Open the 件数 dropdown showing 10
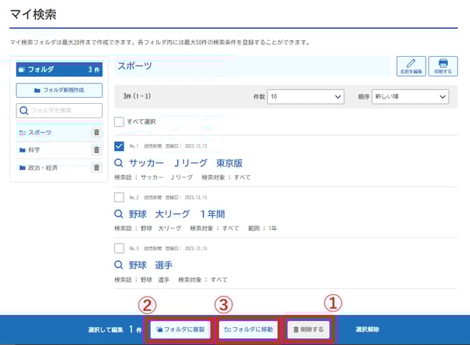This screenshot has width=470, height=345. click(x=305, y=97)
